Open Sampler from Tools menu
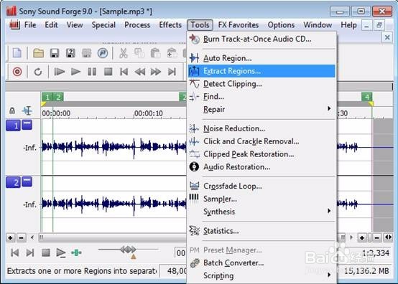 point(262,199)
